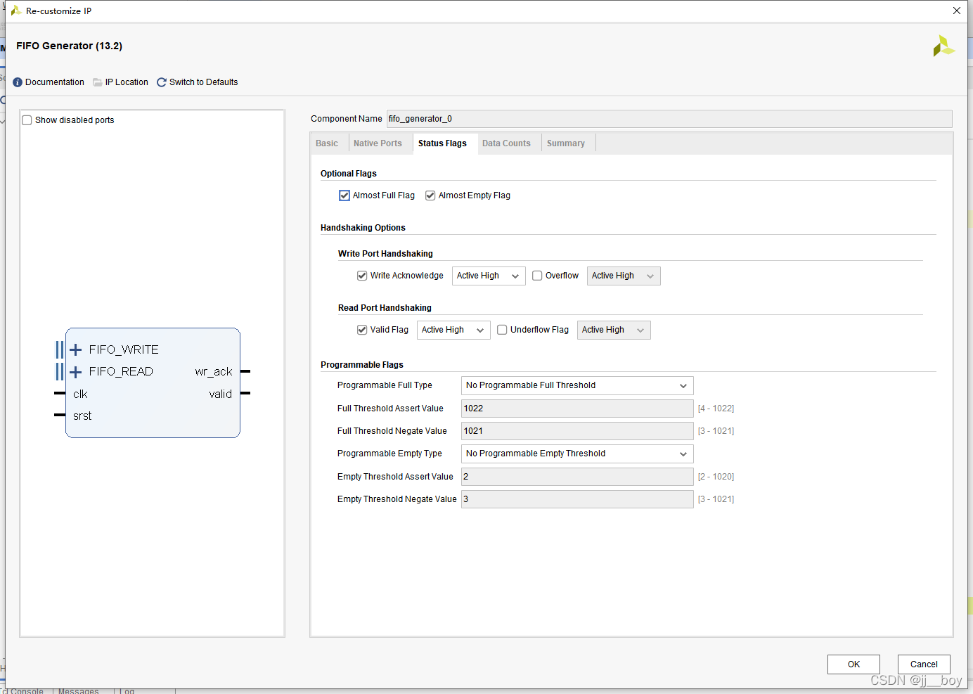Click the clk port label
973x694 pixels.
click(80, 394)
